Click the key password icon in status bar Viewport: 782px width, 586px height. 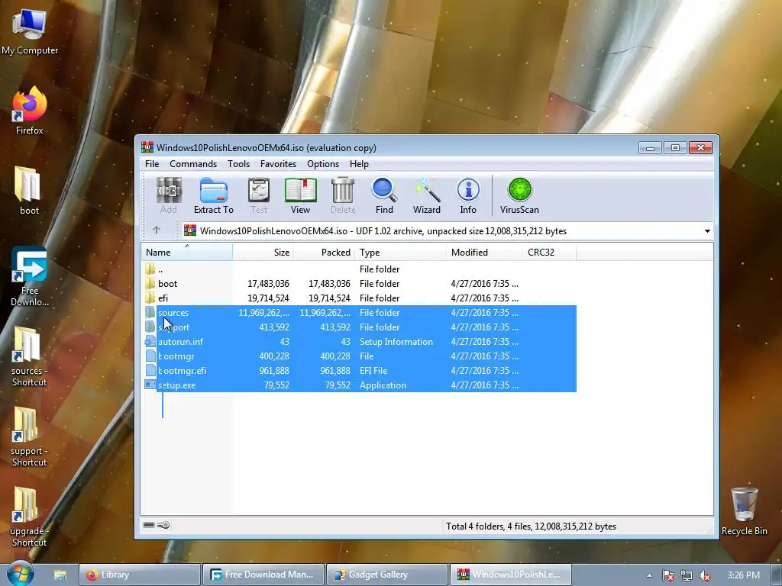coord(163,525)
